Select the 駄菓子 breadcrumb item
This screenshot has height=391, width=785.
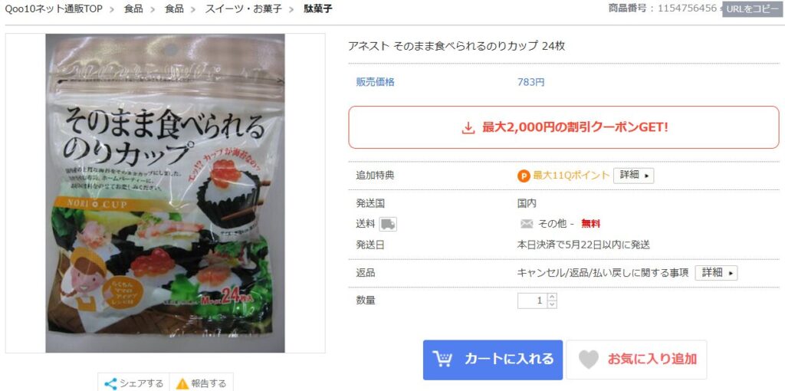[x=318, y=8]
